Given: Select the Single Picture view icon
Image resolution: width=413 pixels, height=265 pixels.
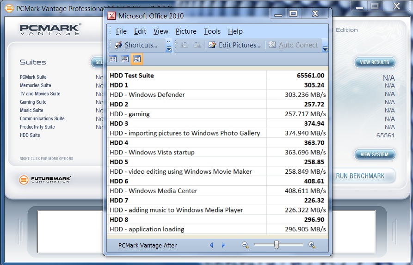Looking at the screenshot, I should pos(137,59).
